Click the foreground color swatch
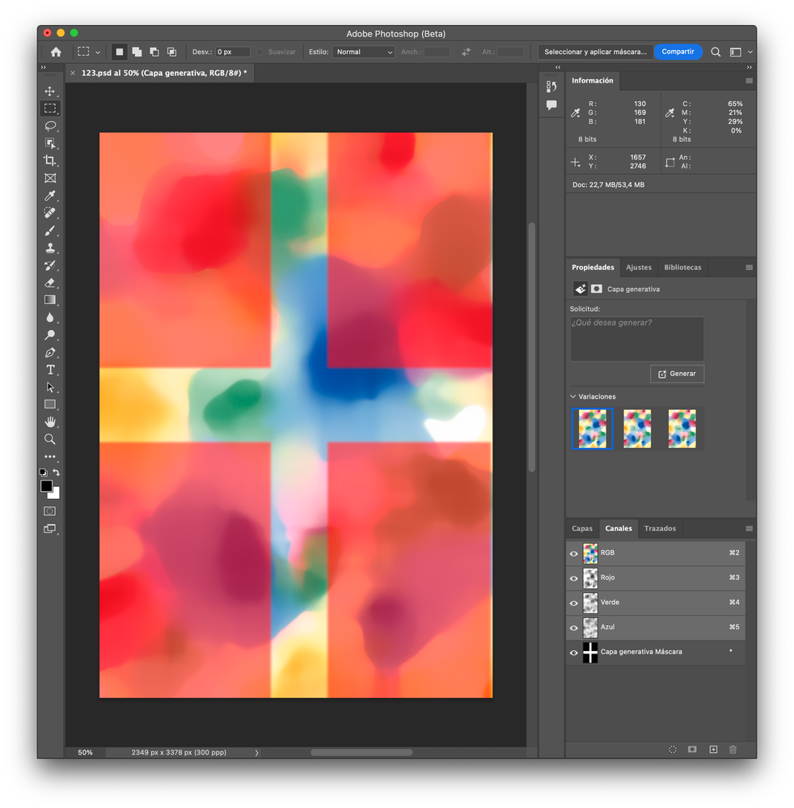 pyautogui.click(x=46, y=485)
